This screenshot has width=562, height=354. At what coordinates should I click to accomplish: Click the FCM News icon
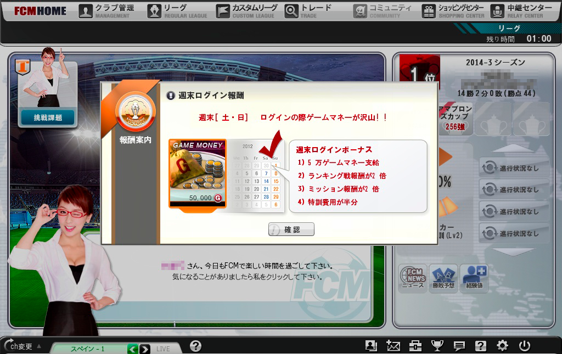click(413, 278)
